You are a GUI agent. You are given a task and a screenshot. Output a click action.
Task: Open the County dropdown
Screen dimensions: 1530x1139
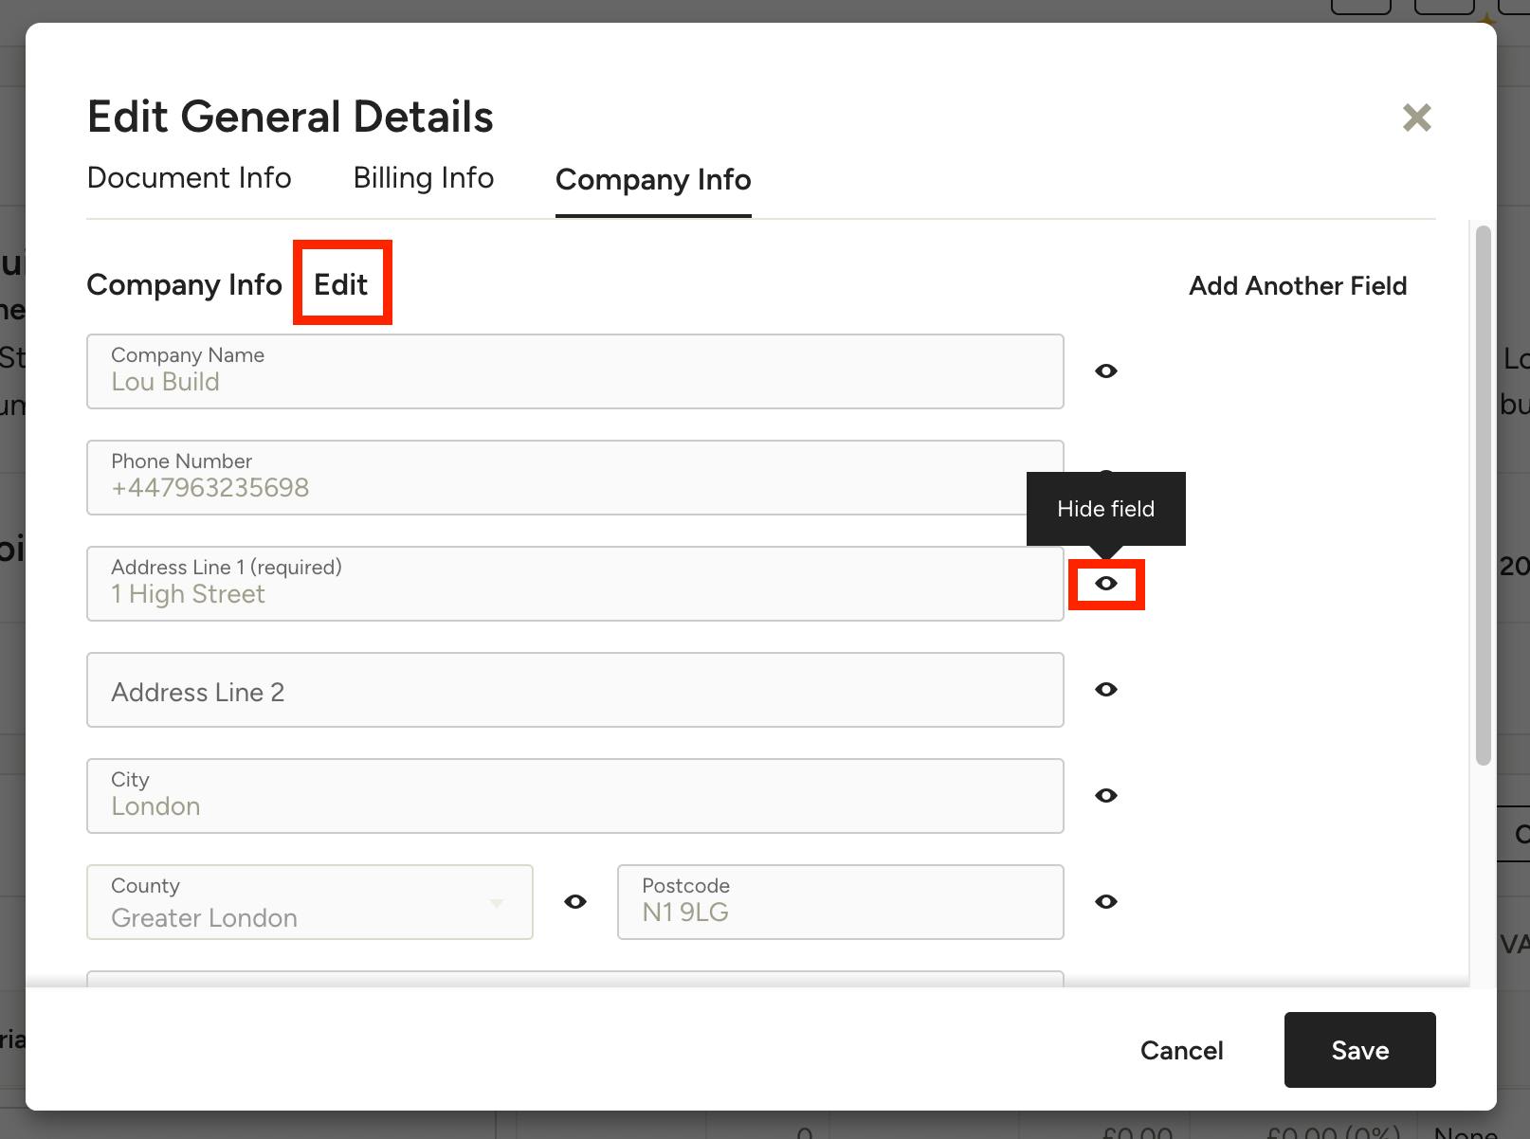pos(310,902)
